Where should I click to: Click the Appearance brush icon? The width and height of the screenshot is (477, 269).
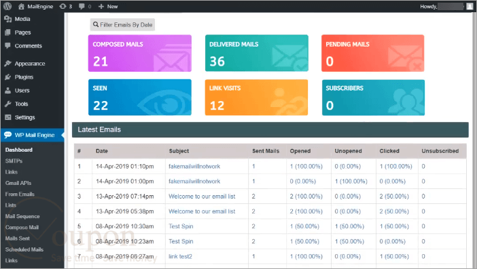[x=8, y=64]
